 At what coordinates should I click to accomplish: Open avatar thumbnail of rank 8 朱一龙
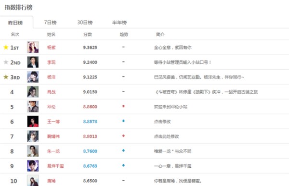(33, 151)
